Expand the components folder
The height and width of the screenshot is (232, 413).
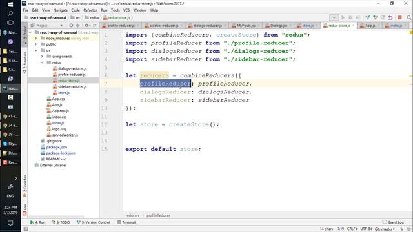click(x=42, y=56)
